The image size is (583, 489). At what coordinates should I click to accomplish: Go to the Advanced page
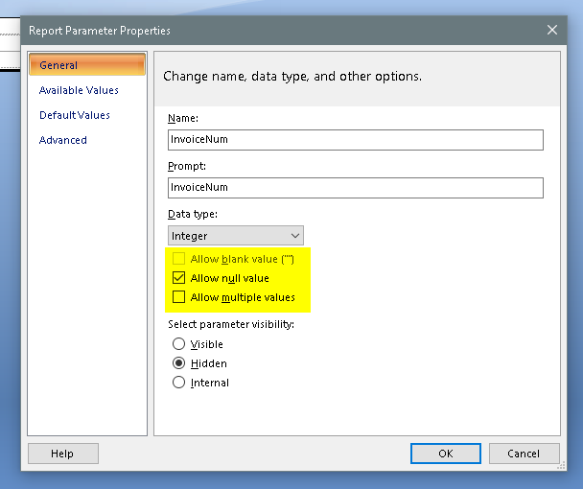point(63,140)
